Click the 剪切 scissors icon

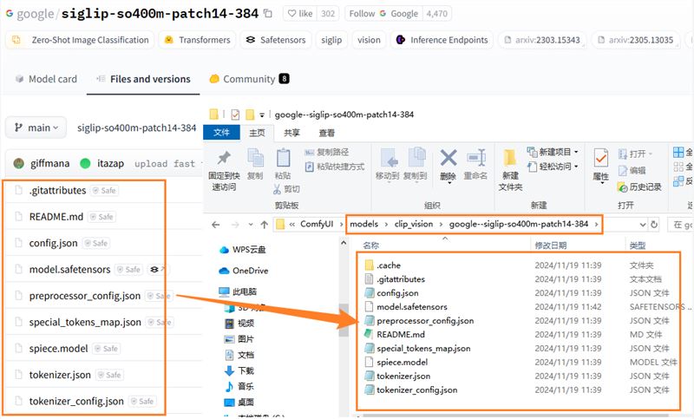[x=277, y=189]
